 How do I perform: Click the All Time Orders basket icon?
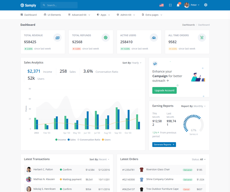tap(202, 37)
